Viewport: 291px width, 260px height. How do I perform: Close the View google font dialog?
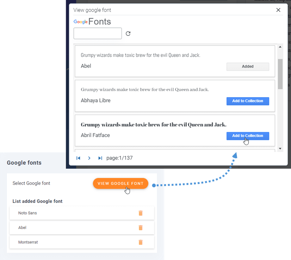278,10
